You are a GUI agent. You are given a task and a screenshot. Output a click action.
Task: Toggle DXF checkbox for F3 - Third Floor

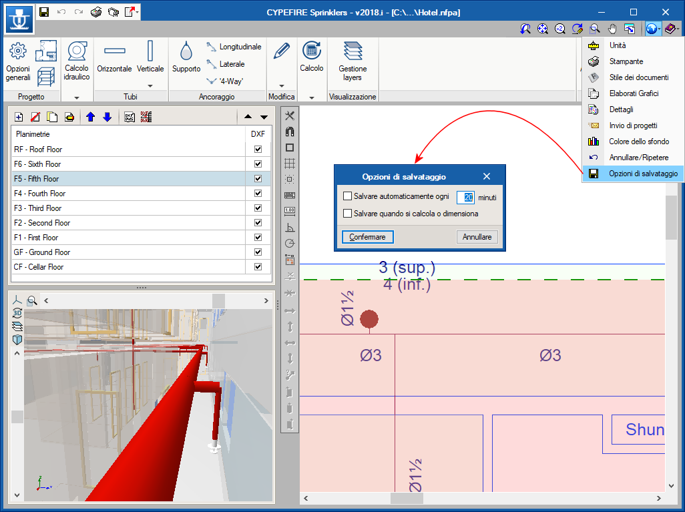click(258, 208)
